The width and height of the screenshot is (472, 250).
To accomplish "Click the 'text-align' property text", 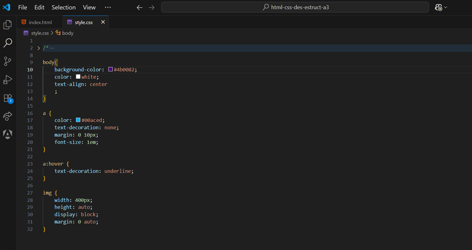I will pos(69,84).
